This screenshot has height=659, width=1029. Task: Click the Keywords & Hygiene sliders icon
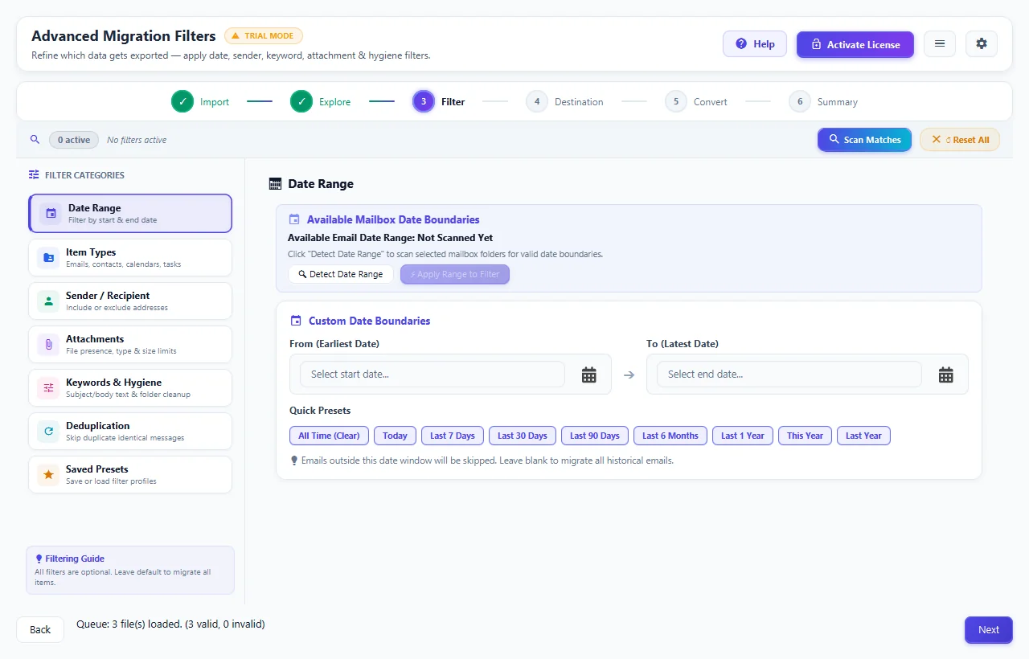tap(49, 388)
